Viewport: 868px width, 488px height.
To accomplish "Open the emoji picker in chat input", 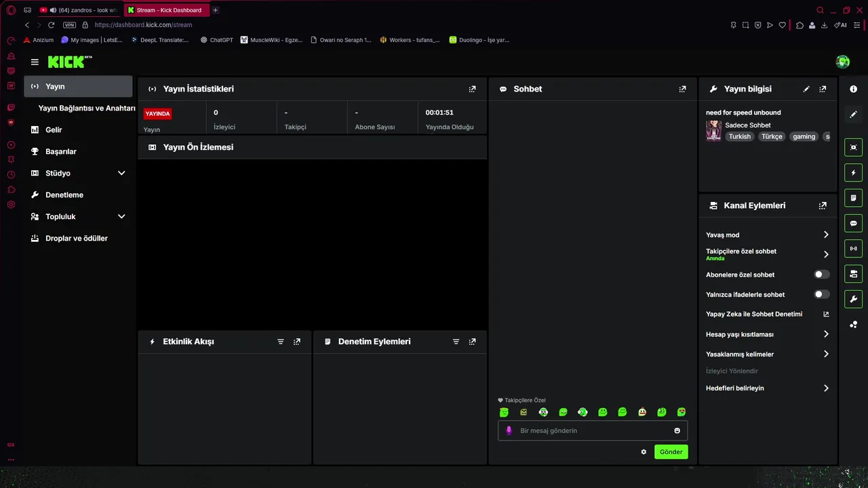I will coord(677,430).
